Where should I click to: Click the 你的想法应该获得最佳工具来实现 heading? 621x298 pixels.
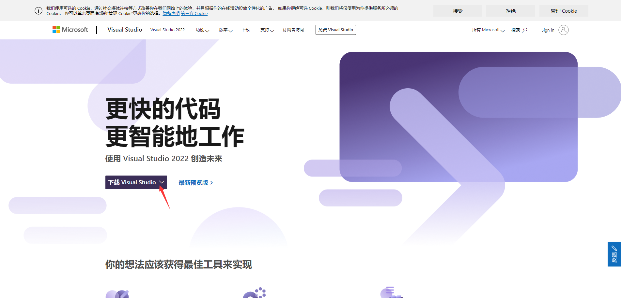pos(179,264)
